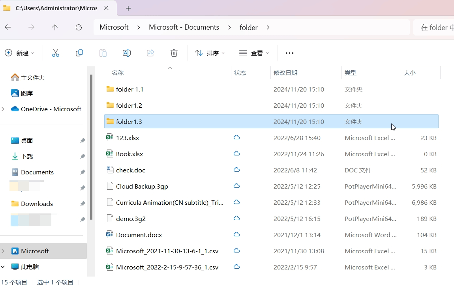Click cloud status icon for check.doc

(236, 170)
